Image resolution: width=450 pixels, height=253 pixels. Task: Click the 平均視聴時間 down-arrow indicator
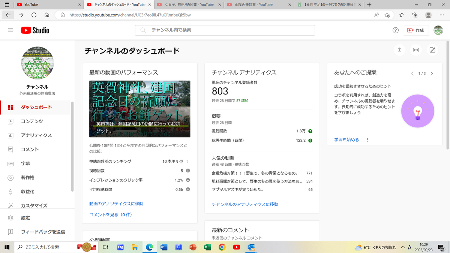point(188,189)
